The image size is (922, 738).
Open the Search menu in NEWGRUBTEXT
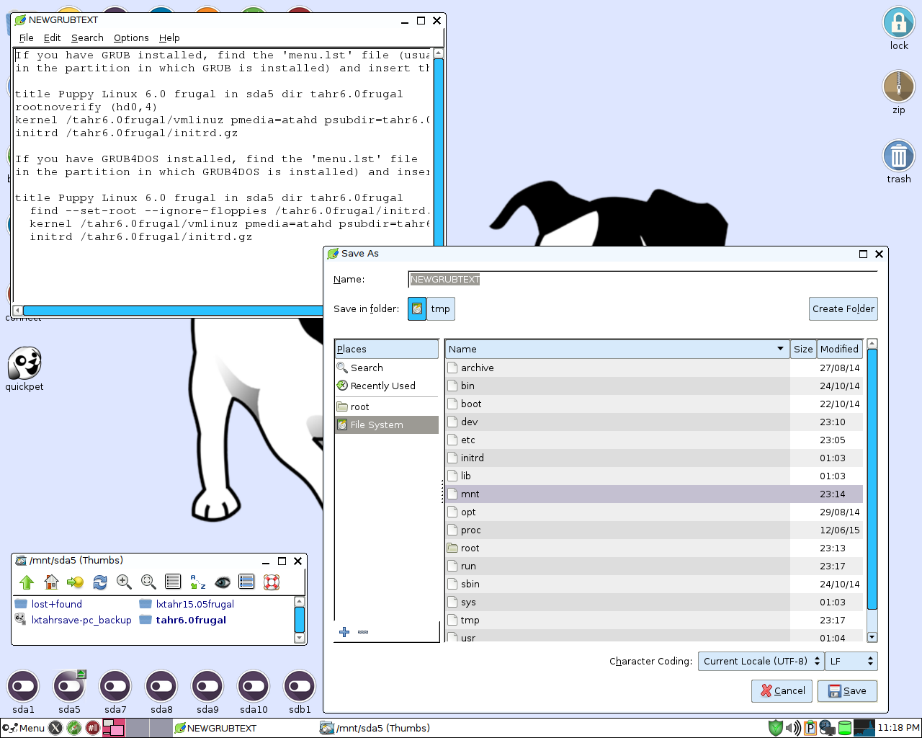pos(87,37)
